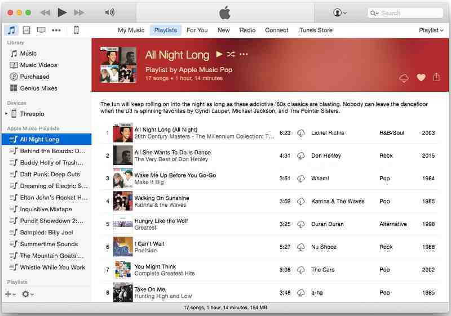Screen dimensions: 451x316
Task: Expand the Threepio device disclosure triangle
Action: (x=6, y=114)
